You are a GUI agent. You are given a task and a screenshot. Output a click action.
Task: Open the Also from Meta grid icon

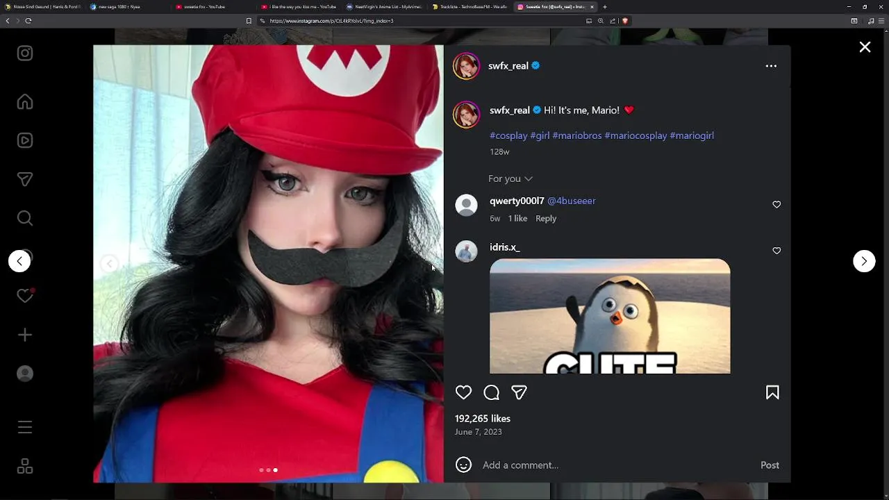[25, 466]
